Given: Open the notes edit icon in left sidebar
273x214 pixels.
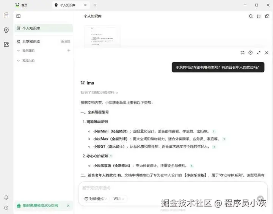Looking at the screenshot, I should tap(6, 44).
